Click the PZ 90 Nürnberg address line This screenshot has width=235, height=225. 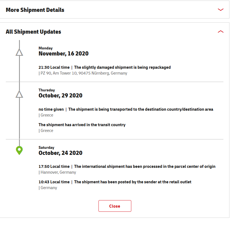point(83,73)
